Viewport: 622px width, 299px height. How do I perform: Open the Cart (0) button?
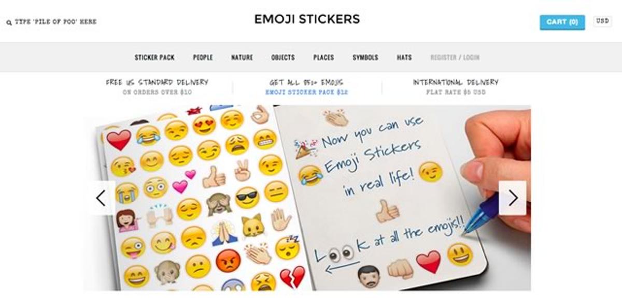pyautogui.click(x=562, y=22)
